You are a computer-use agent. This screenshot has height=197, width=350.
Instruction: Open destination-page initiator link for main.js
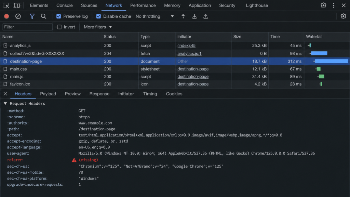click(x=193, y=77)
